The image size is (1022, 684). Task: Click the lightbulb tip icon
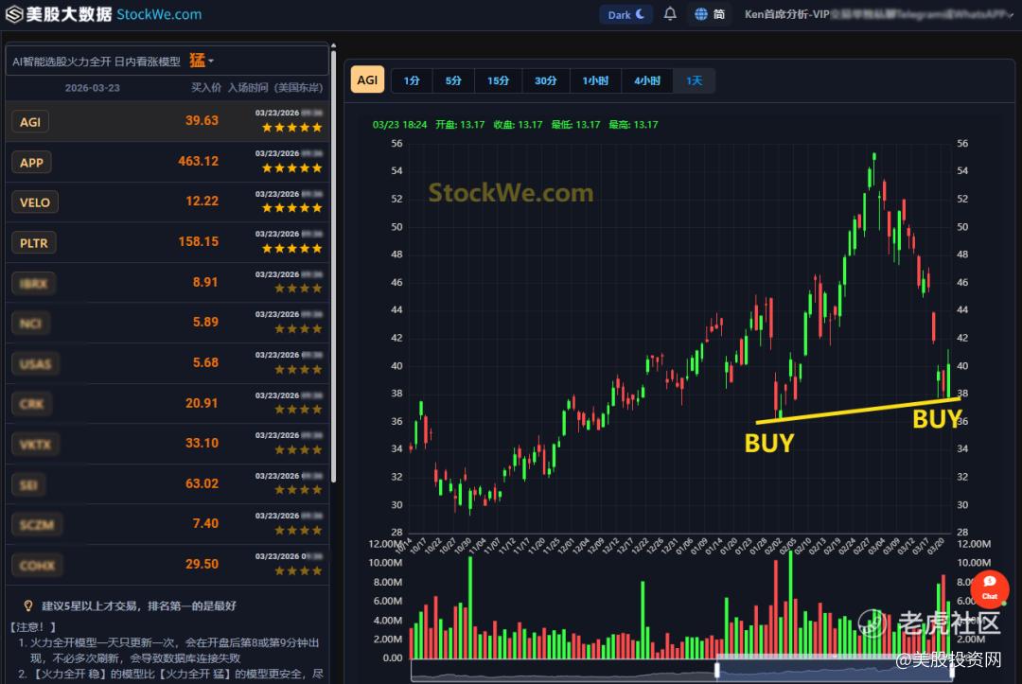28,605
